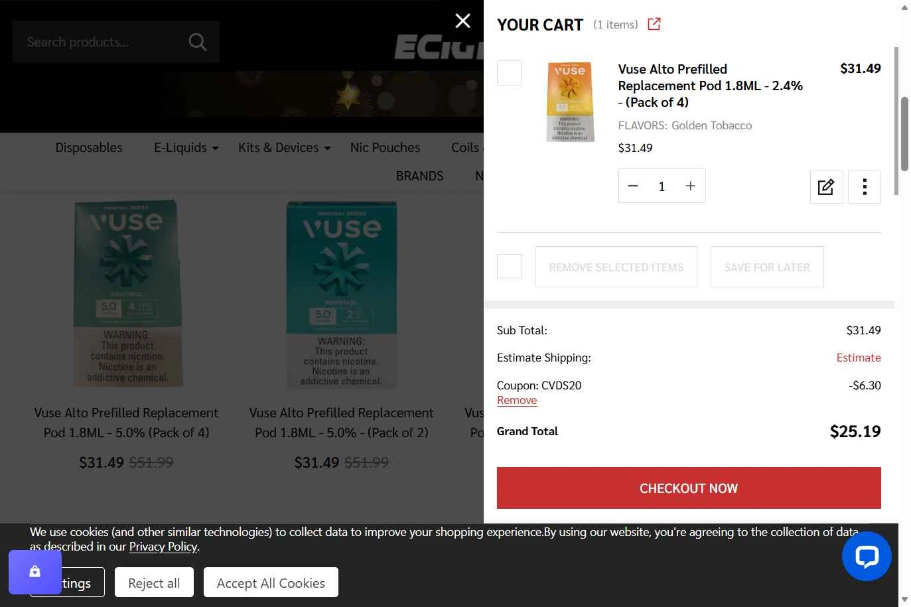Open the Disposables menu item
911x607 pixels.
(x=89, y=148)
